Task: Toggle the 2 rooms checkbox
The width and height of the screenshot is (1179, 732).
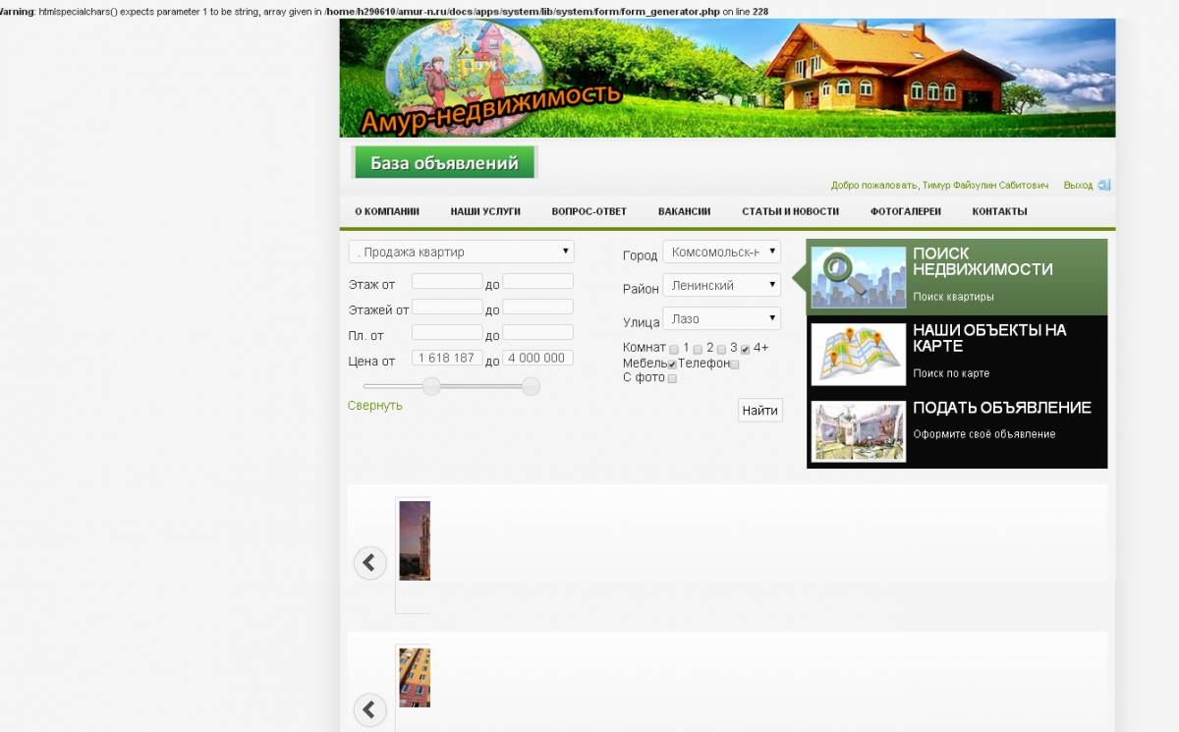Action: click(x=698, y=349)
